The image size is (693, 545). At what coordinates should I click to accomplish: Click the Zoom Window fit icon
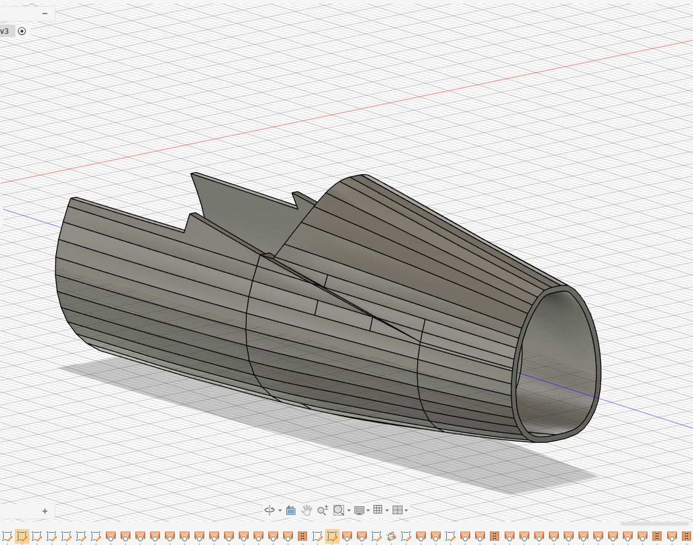pyautogui.click(x=338, y=510)
